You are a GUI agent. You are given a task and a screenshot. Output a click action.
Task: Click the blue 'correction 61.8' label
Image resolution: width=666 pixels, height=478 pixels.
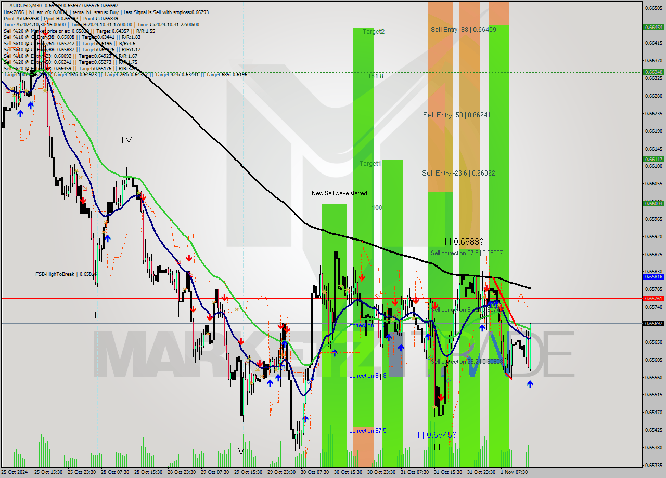[368, 376]
